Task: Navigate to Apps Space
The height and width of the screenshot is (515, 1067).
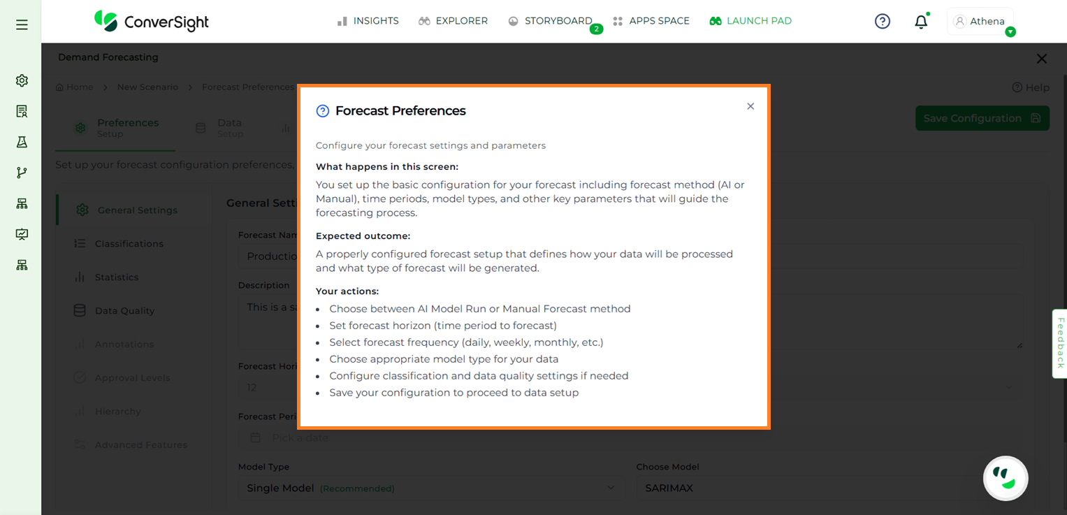Action: pos(651,21)
